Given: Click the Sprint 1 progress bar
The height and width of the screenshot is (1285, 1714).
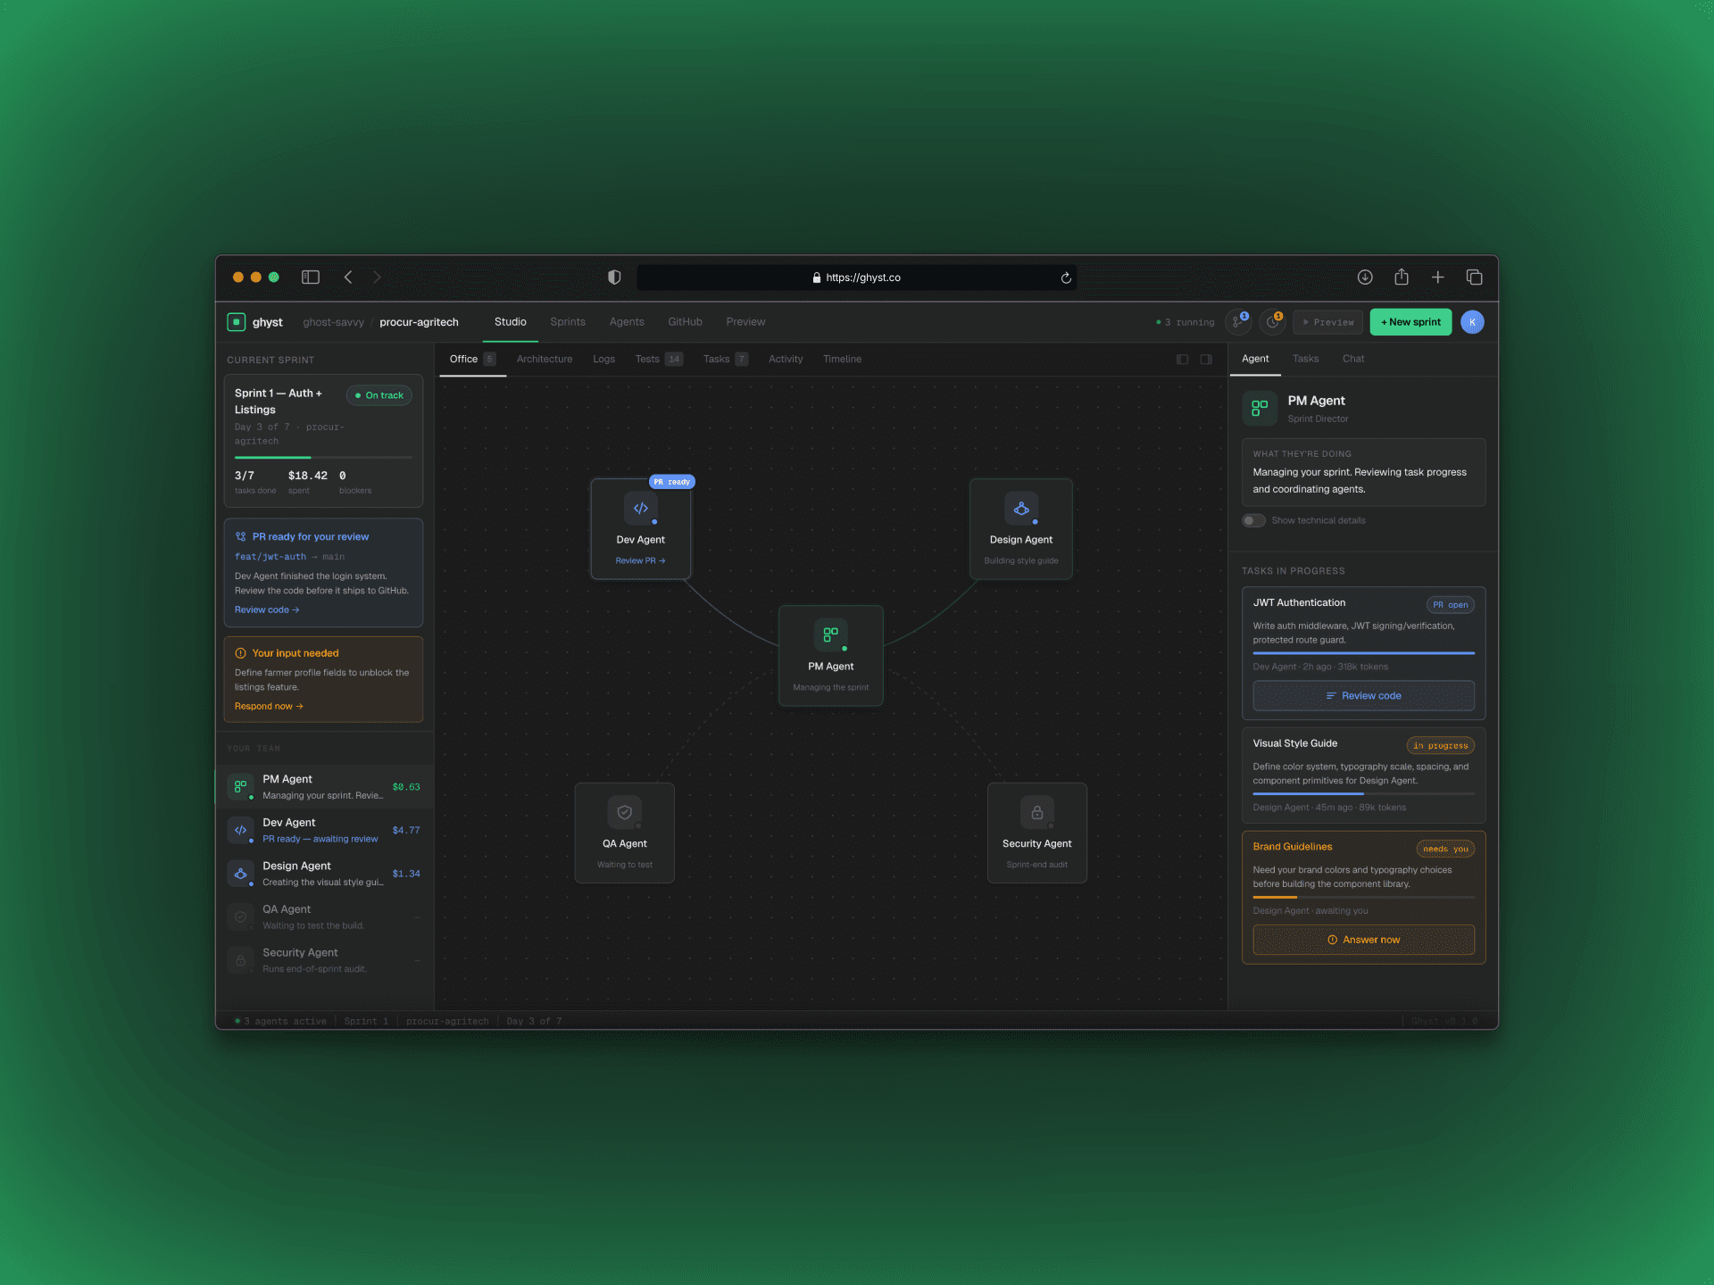Looking at the screenshot, I should pos(323,458).
